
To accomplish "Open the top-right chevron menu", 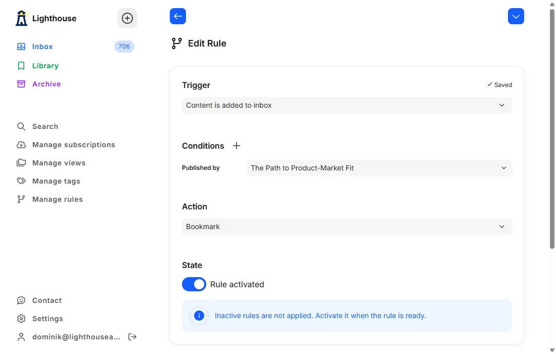I will pos(516,16).
